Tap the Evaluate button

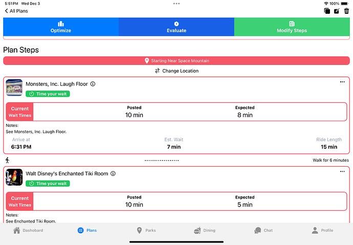click(176, 27)
